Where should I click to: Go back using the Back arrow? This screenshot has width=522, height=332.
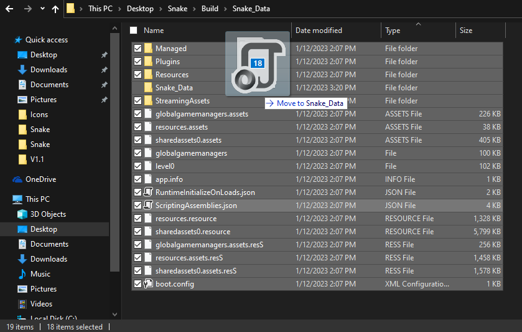9,9
